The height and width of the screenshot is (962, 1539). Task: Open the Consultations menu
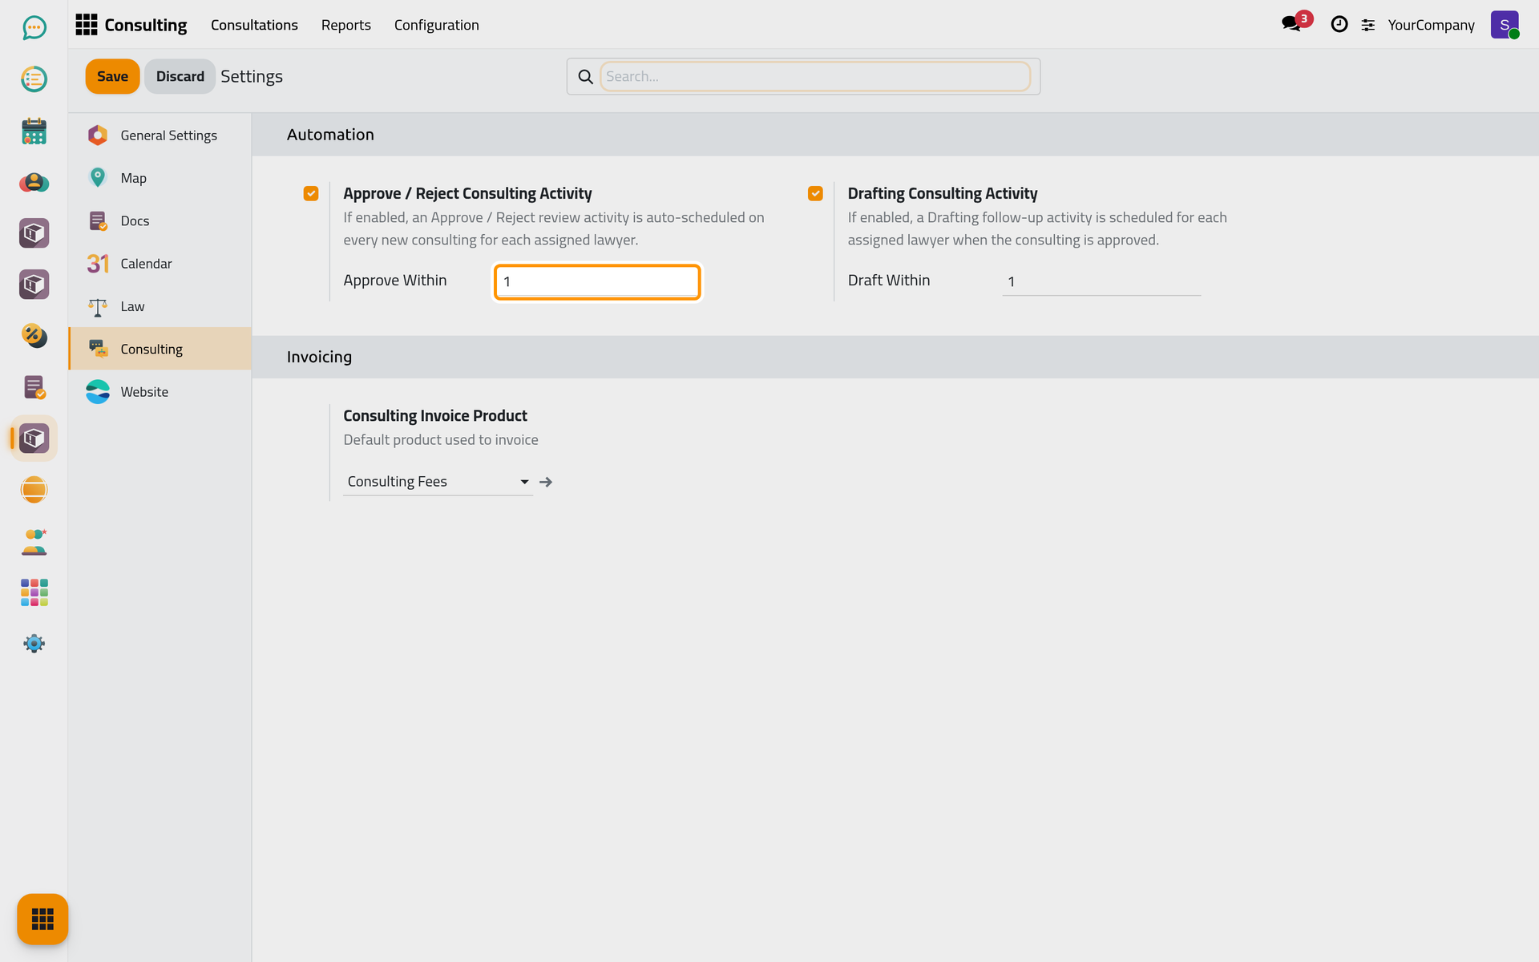coord(254,25)
